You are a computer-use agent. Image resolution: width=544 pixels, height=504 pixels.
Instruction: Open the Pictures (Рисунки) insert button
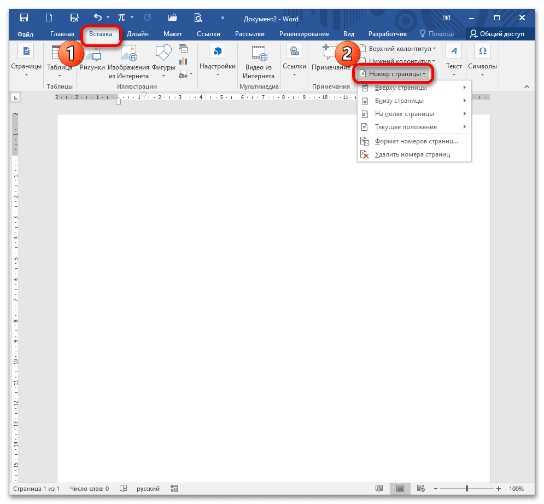tap(92, 59)
